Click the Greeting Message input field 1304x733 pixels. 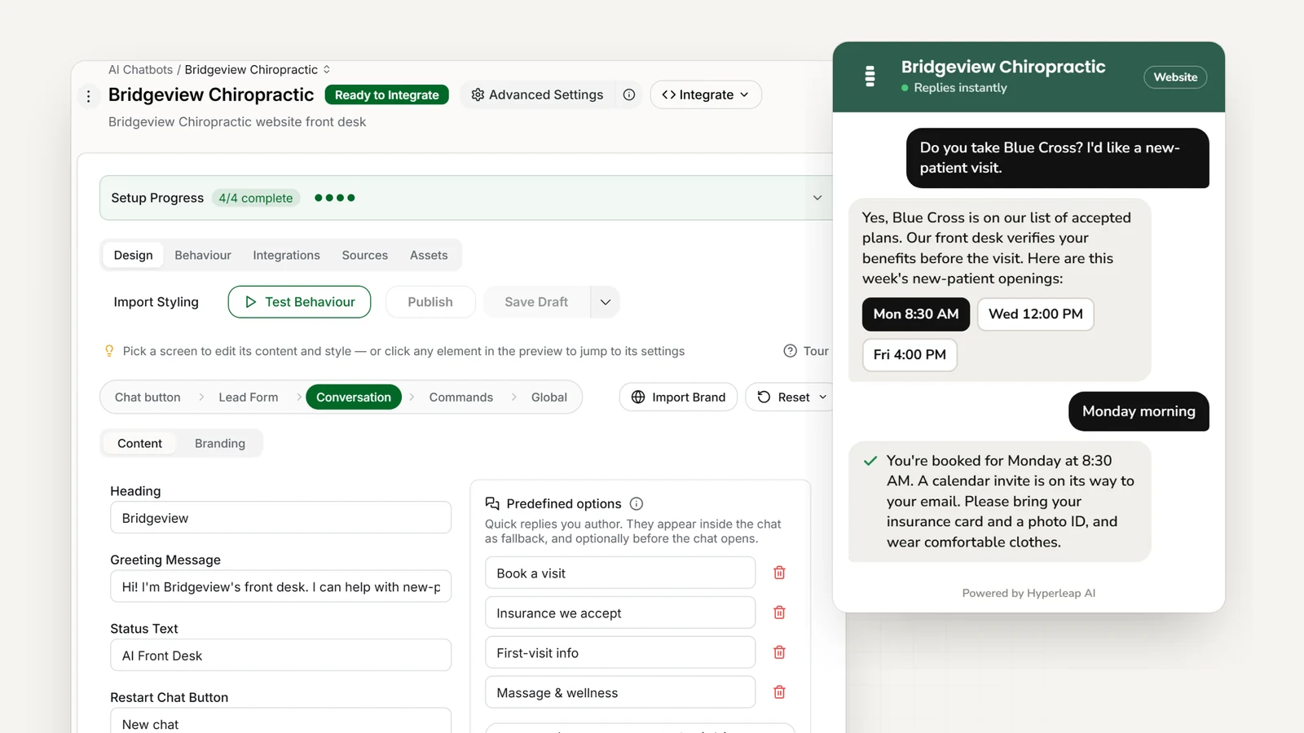281,586
